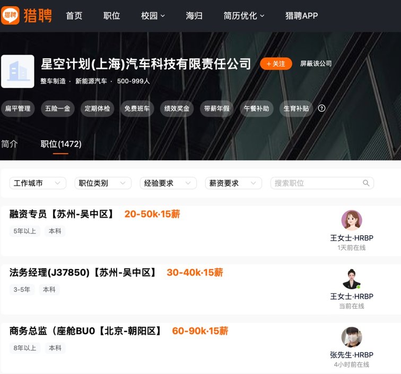This screenshot has width=401, height=374.
Task: Click the question mark help icon beside benefits
Action: coord(321,108)
